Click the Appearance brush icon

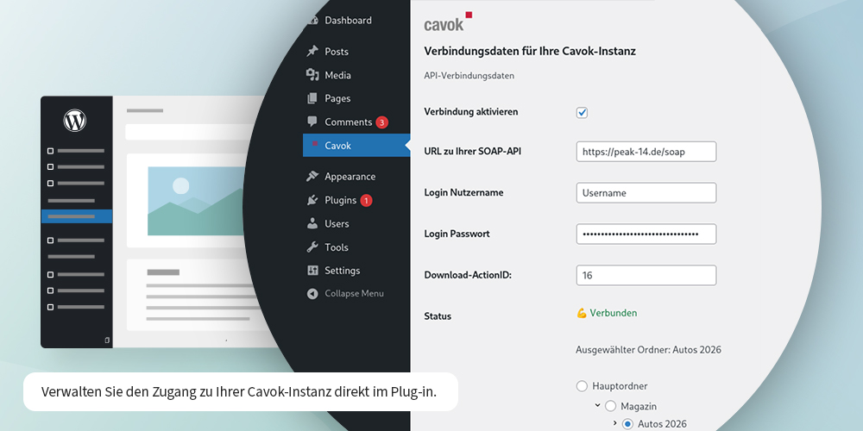312,177
